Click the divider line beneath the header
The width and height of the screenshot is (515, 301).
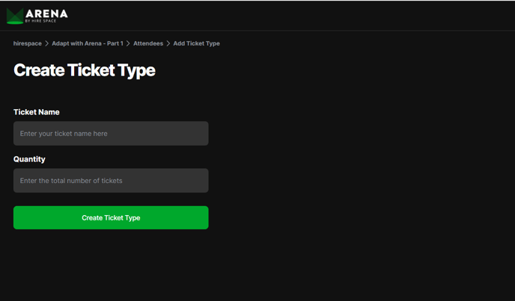click(257, 31)
